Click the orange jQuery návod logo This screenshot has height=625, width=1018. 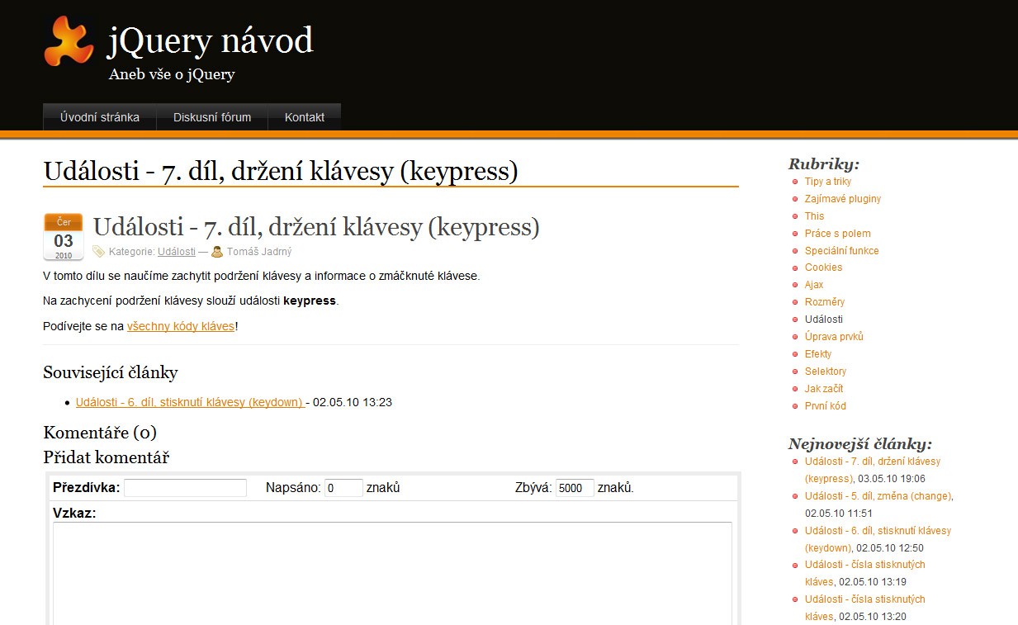click(69, 41)
